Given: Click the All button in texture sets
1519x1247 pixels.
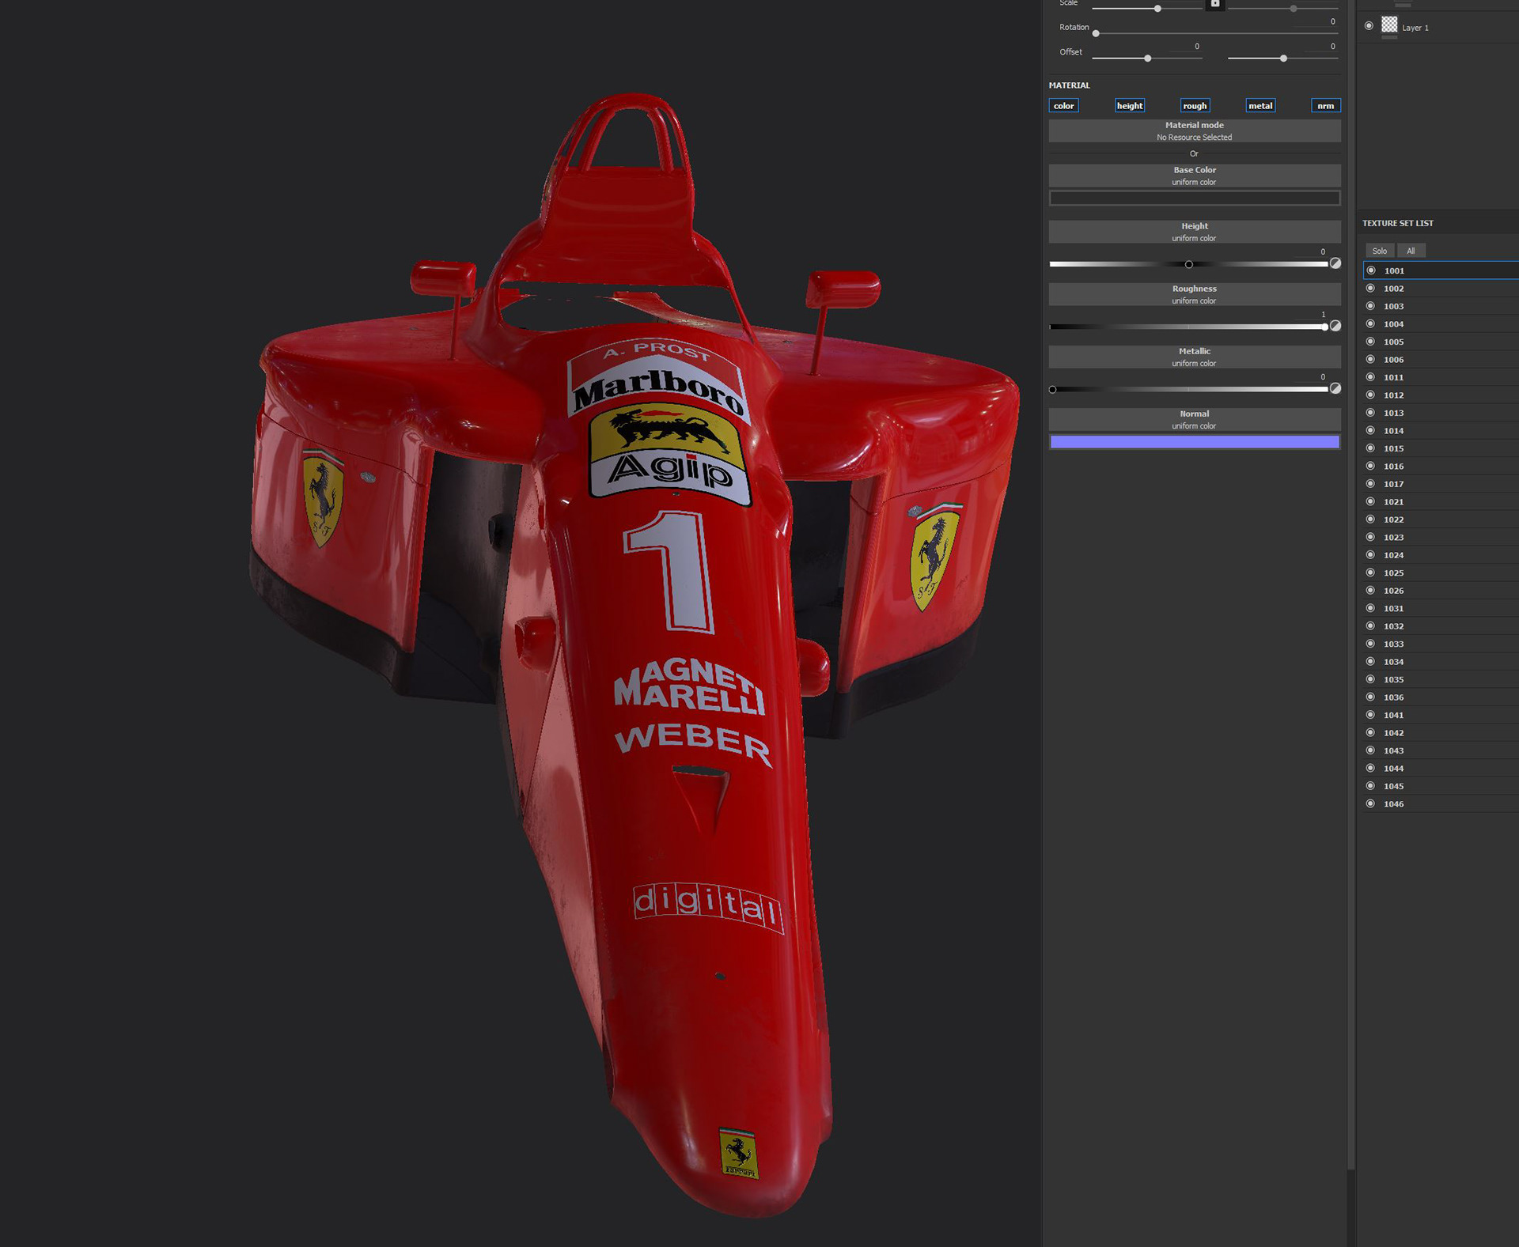Looking at the screenshot, I should [1411, 251].
